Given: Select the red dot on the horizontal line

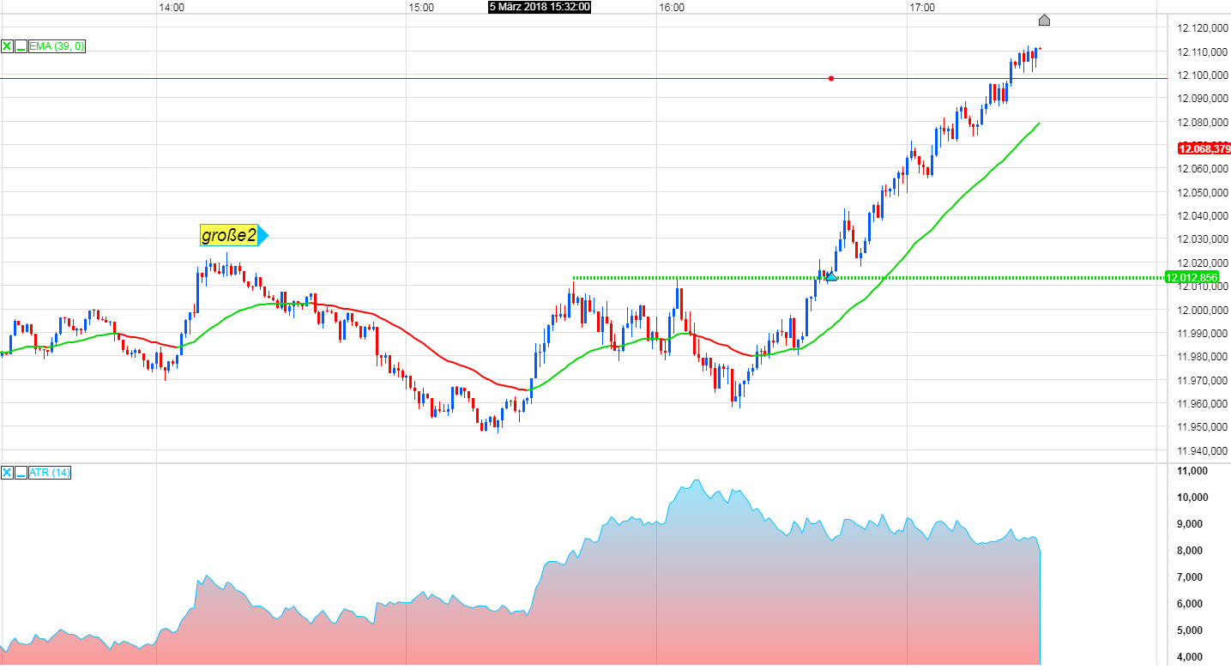Looking at the screenshot, I should [831, 78].
